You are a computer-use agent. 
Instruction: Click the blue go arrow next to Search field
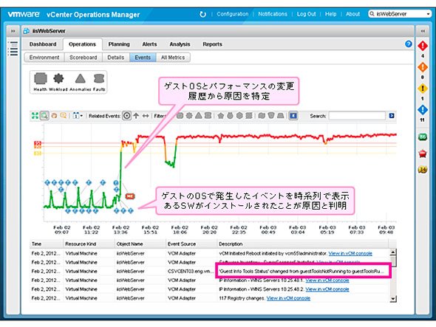pyautogui.click(x=392, y=116)
